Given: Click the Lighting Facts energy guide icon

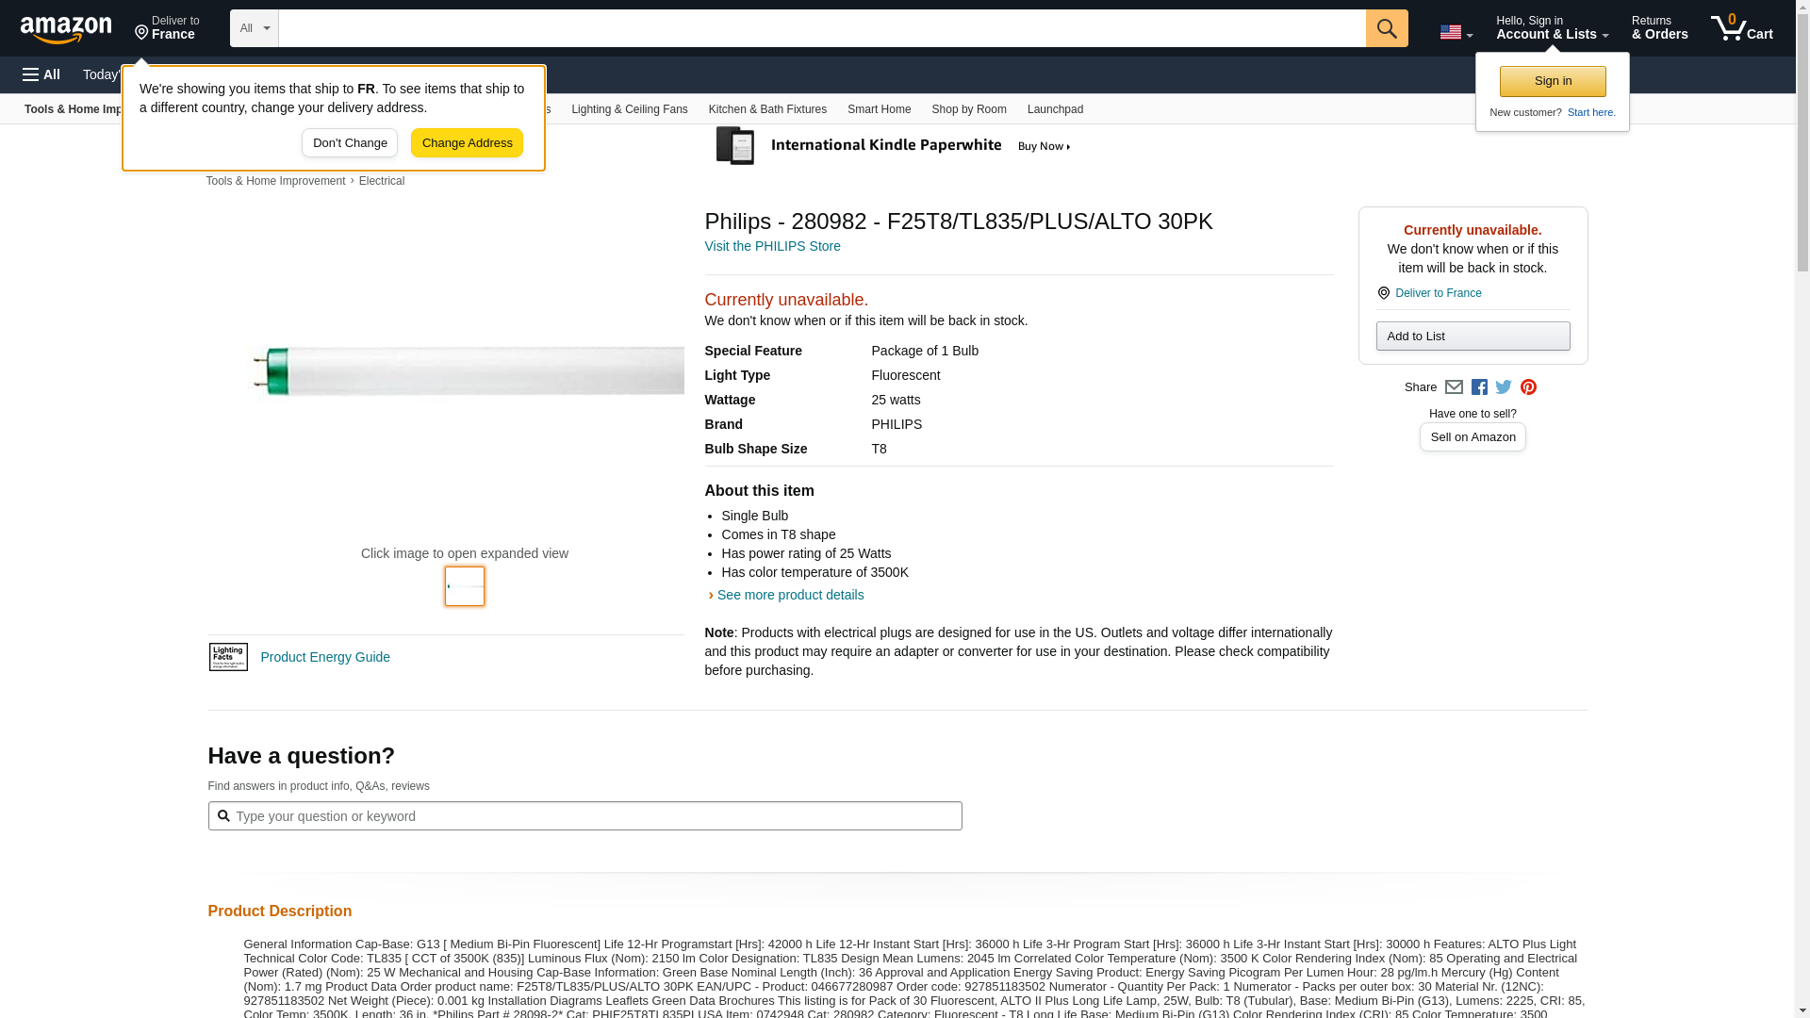Looking at the screenshot, I should click(x=228, y=657).
